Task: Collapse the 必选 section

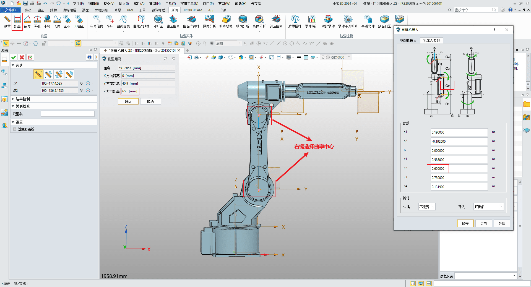Action: [x=13, y=65]
